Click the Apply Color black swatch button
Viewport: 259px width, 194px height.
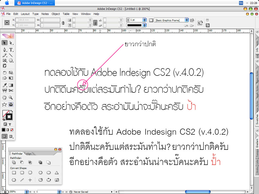click(4, 130)
